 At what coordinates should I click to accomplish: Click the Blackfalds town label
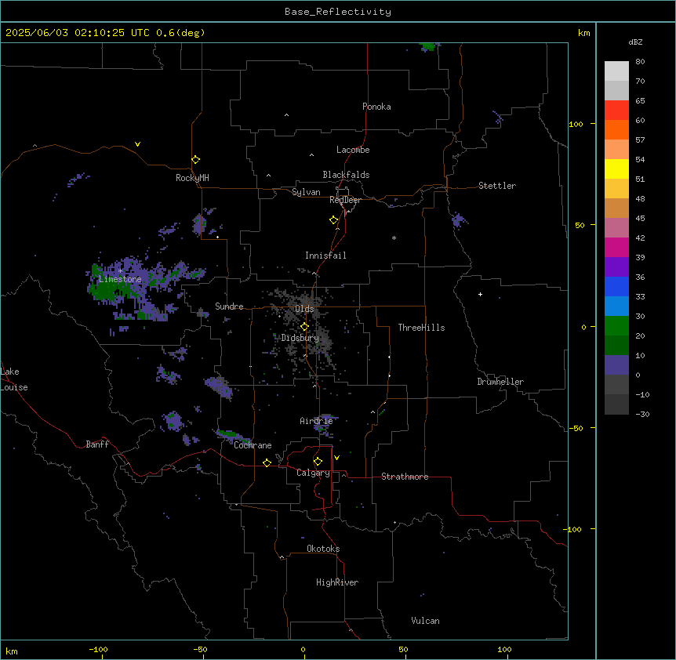tap(346, 175)
